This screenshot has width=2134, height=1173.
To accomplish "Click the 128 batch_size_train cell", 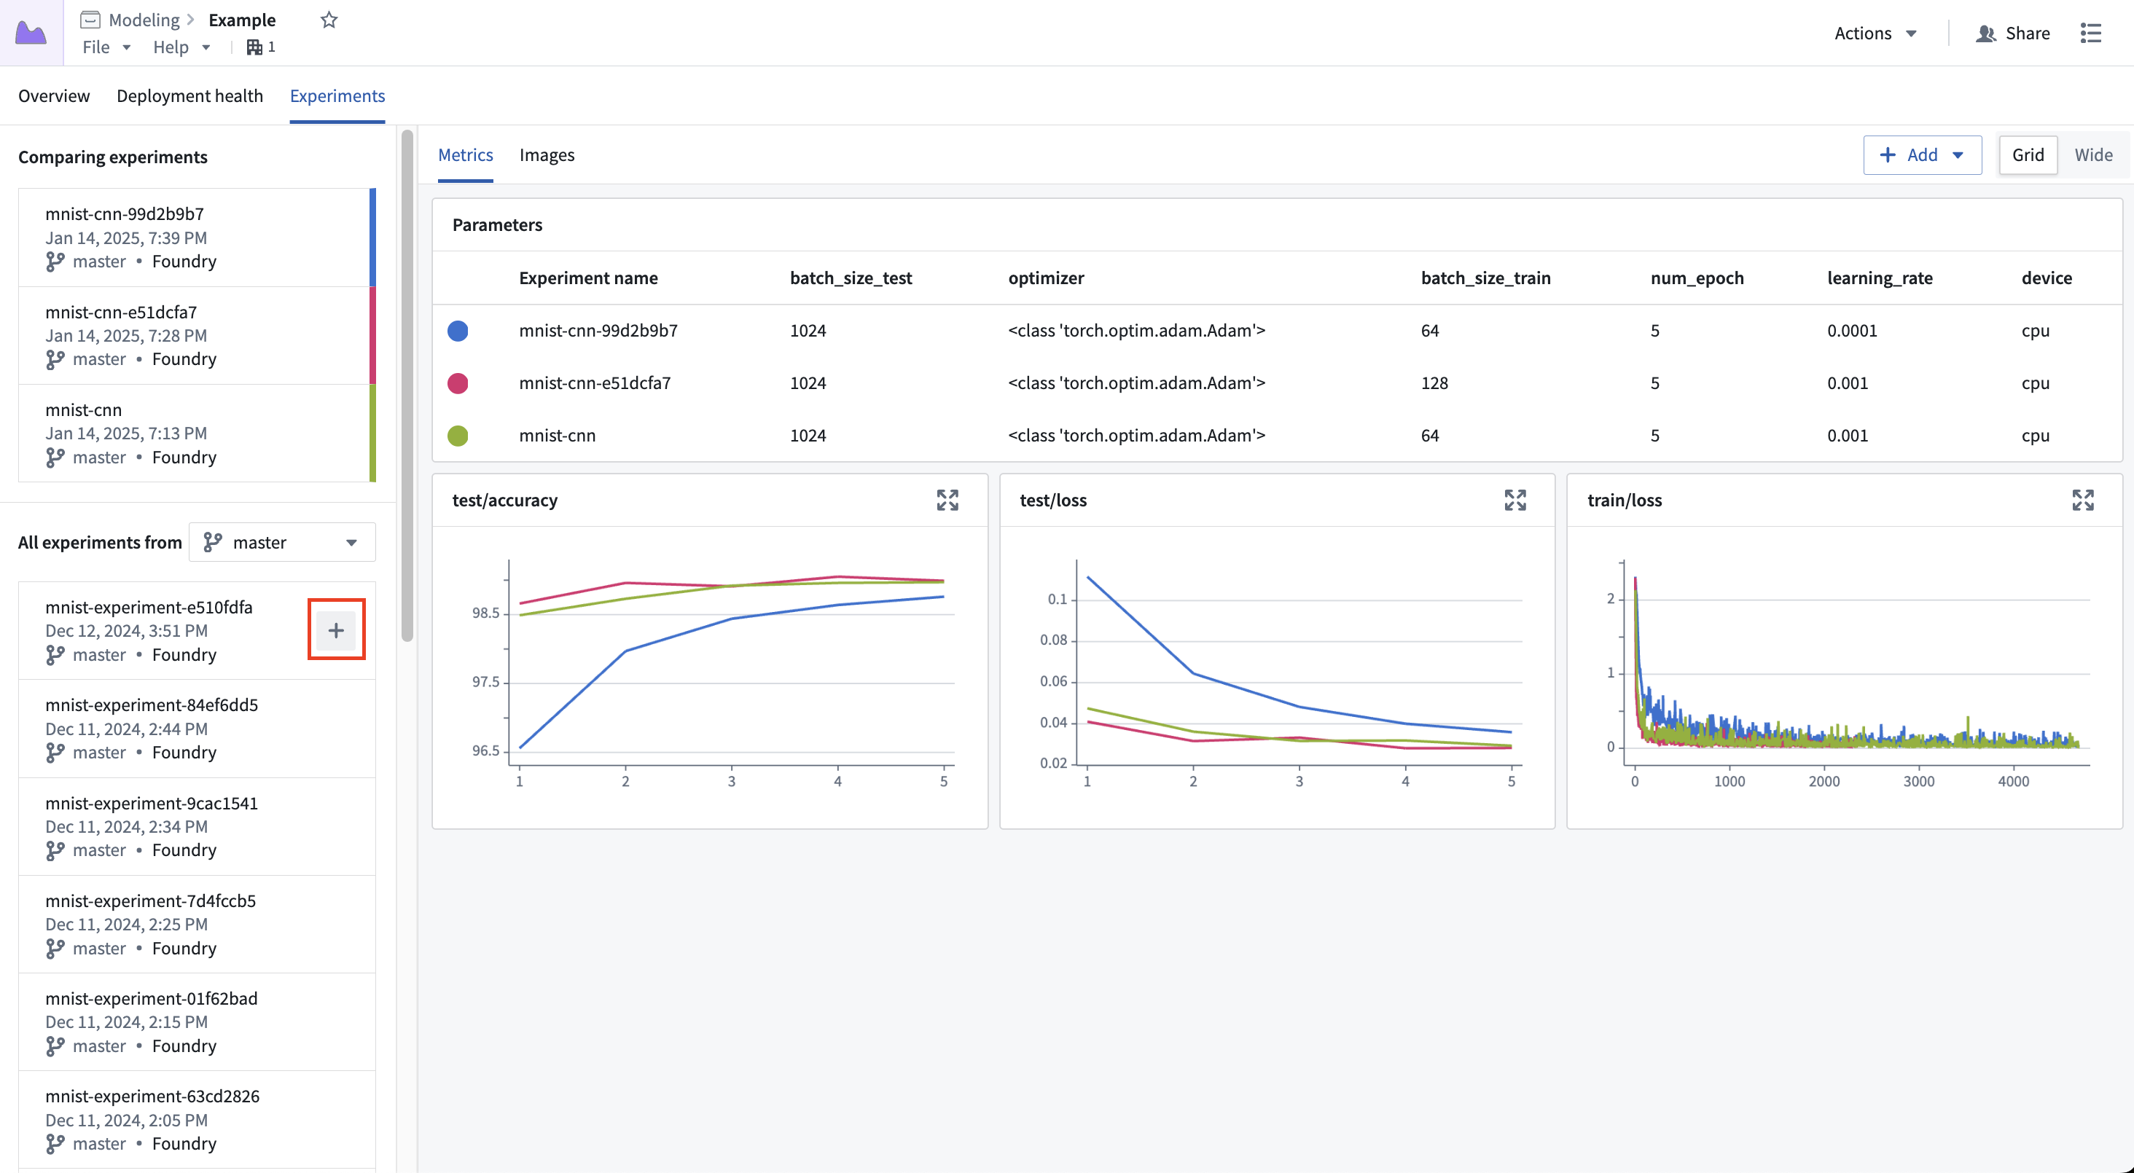I will click(1434, 382).
